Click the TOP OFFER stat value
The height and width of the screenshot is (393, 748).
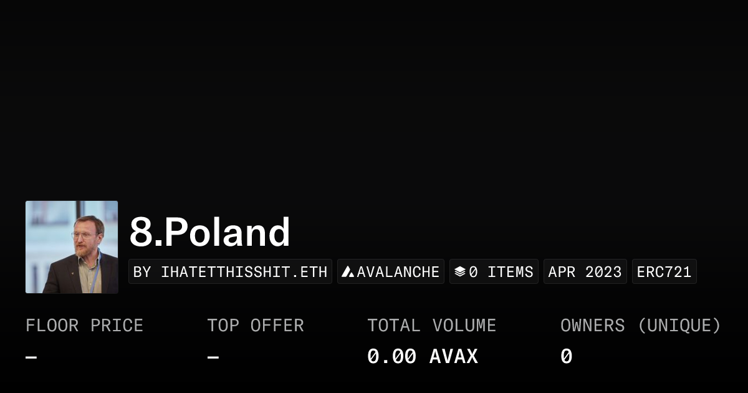point(212,356)
